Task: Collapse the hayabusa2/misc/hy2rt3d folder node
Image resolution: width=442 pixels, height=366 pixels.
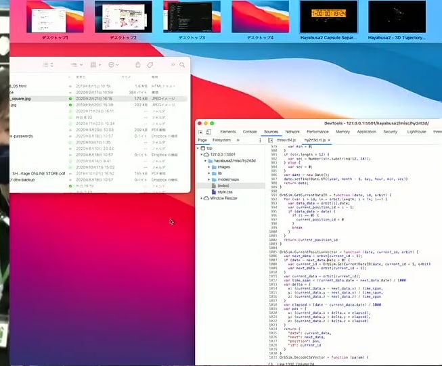Action: click(x=205, y=160)
